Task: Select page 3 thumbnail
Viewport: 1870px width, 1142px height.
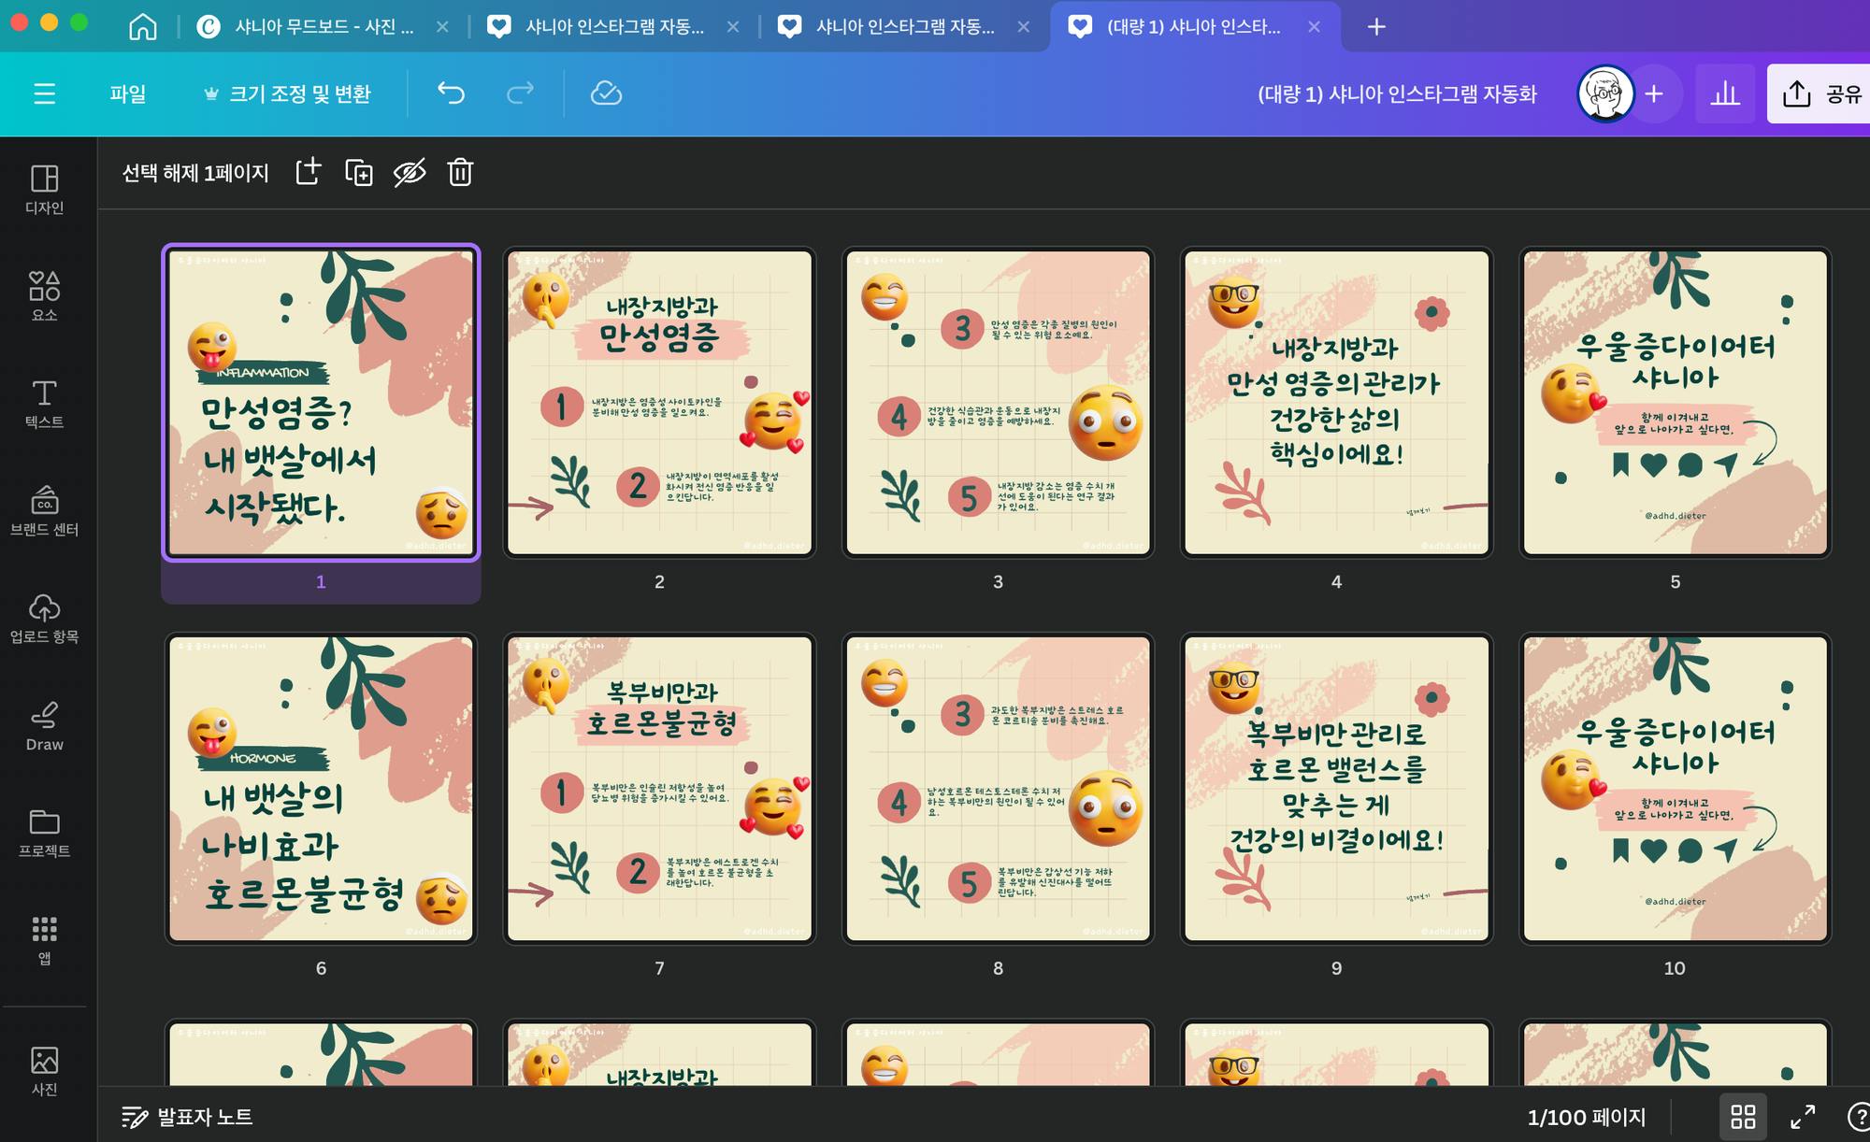Action: pos(998,403)
